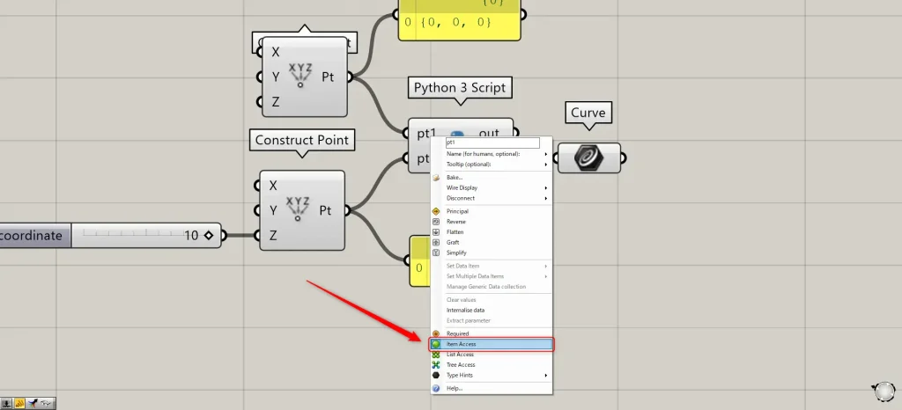Click the Z coordinate slider diamond grip
Image resolution: width=902 pixels, height=410 pixels.
click(208, 235)
